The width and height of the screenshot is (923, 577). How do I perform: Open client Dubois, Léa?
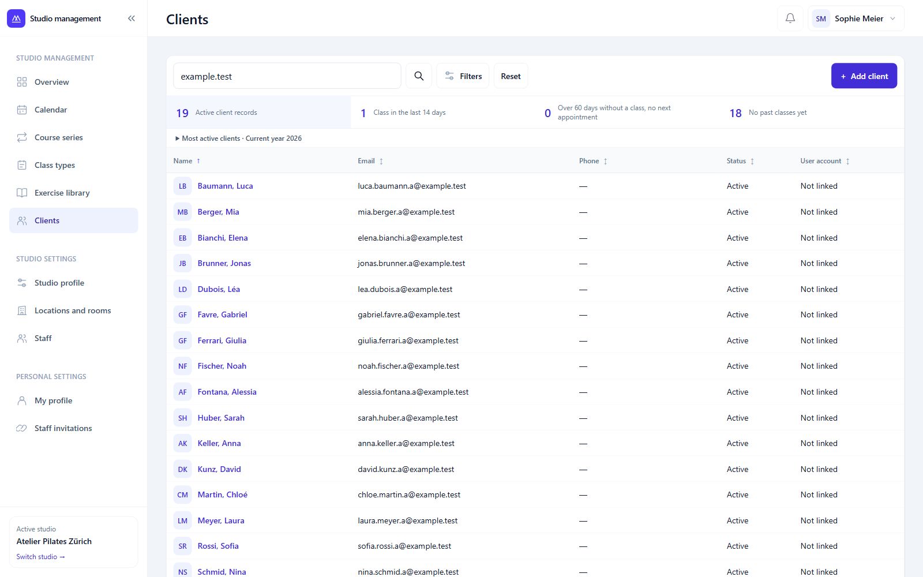point(219,289)
